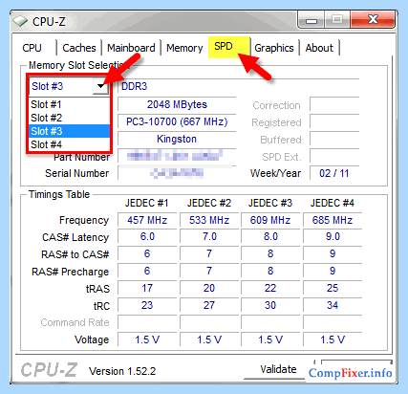The height and width of the screenshot is (394, 408).
Task: Click the PC3-10700 (667 MHz) bandwidth value
Action: [177, 121]
